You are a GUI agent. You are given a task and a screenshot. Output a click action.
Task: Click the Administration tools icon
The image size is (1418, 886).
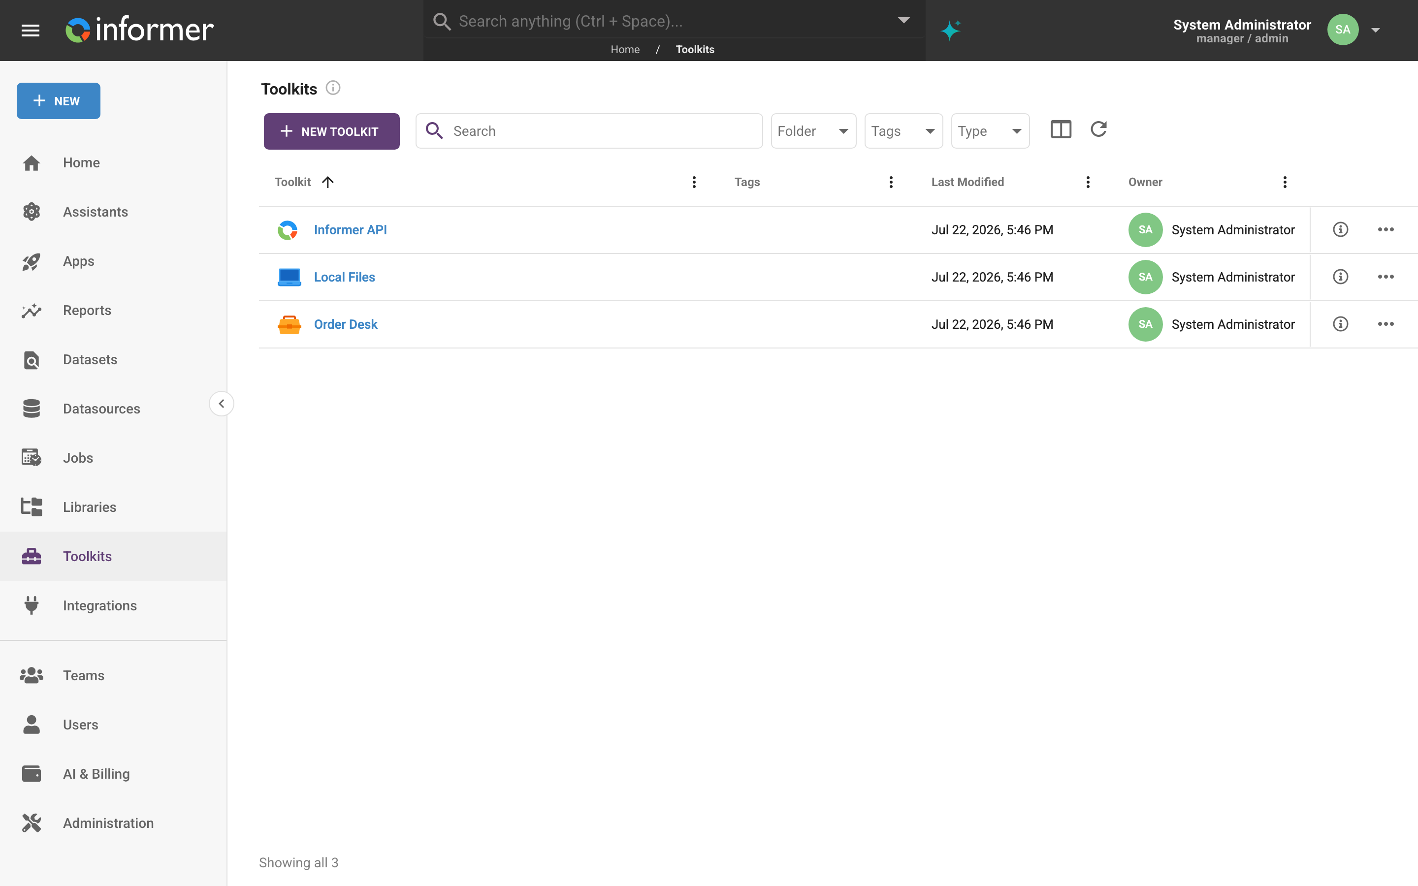click(x=31, y=823)
